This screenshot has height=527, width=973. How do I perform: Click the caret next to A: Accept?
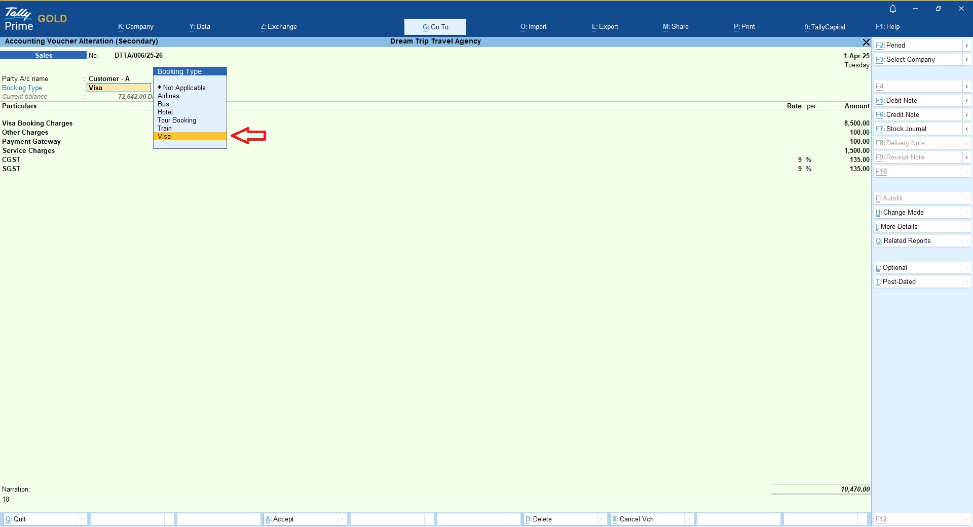pos(342,519)
